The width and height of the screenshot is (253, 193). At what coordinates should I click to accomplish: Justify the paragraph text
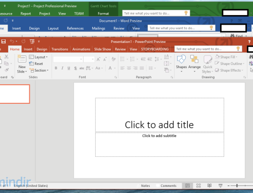coord(142,68)
